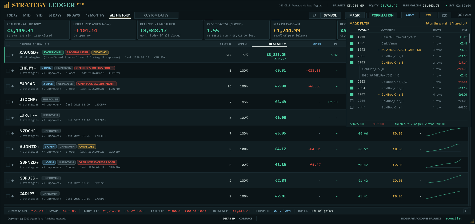Expand the USDCHF+ strategies row

pos(13,102)
